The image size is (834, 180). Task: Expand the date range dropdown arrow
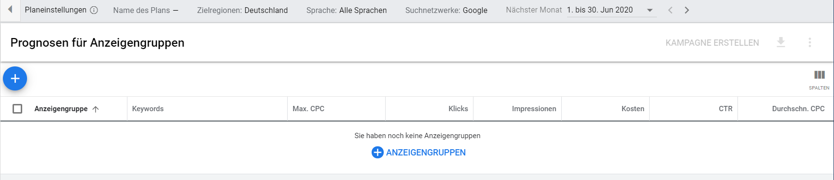(x=650, y=10)
